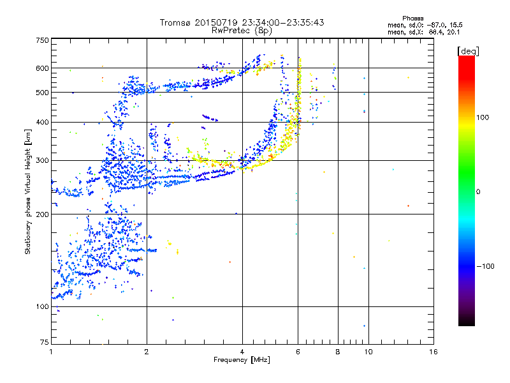Image resolution: width=510 pixels, height=383 pixels.
Task: Click the "mean, sd,O: -87.0, 15.5" line
Action: tap(425, 25)
